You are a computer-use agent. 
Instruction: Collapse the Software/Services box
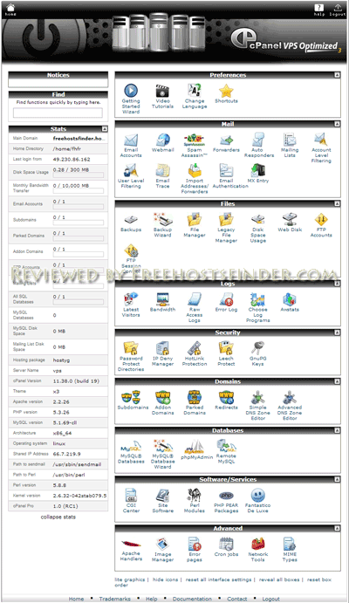(337, 479)
